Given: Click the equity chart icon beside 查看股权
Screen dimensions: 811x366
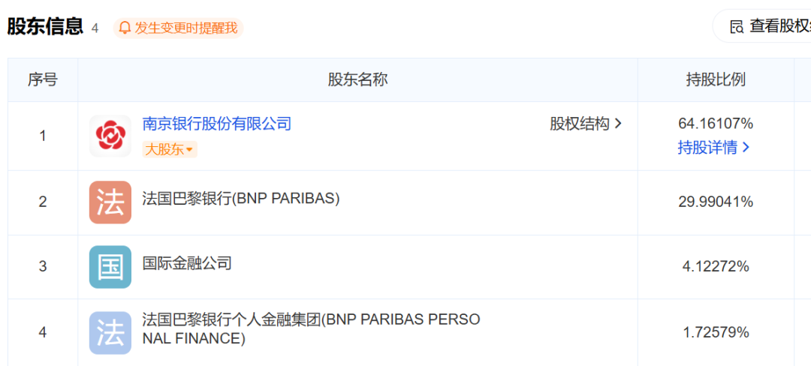Looking at the screenshot, I should point(737,27).
